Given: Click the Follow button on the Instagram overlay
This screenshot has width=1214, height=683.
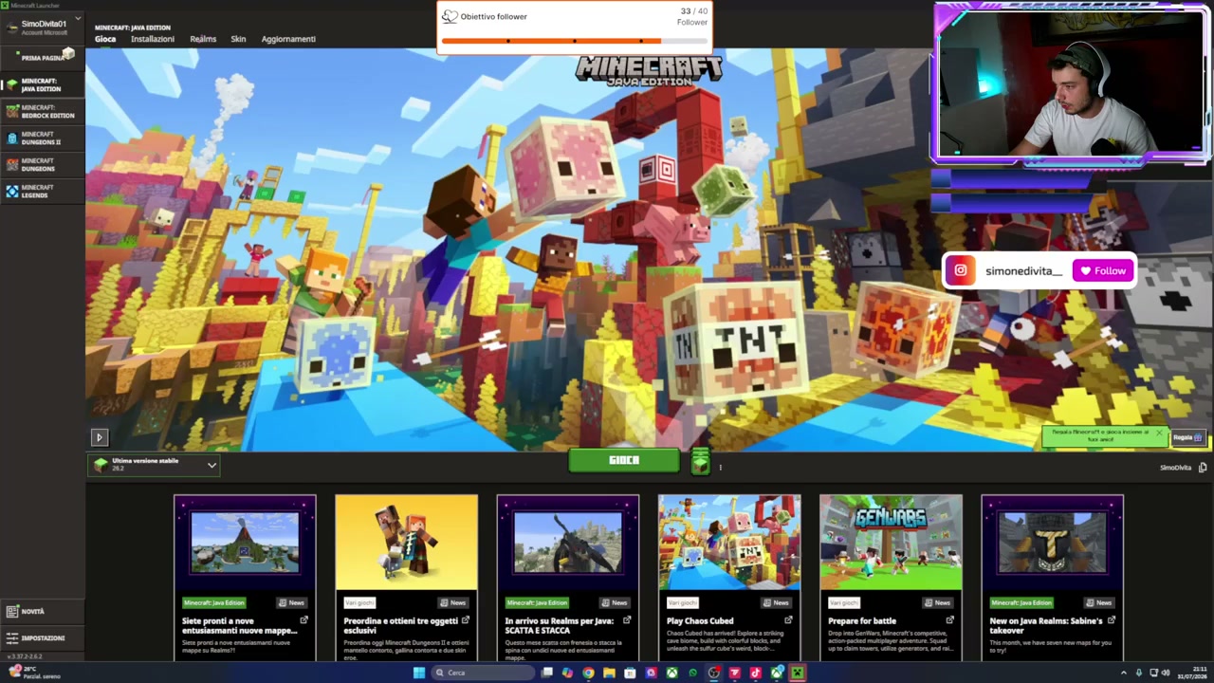Looking at the screenshot, I should (x=1103, y=271).
